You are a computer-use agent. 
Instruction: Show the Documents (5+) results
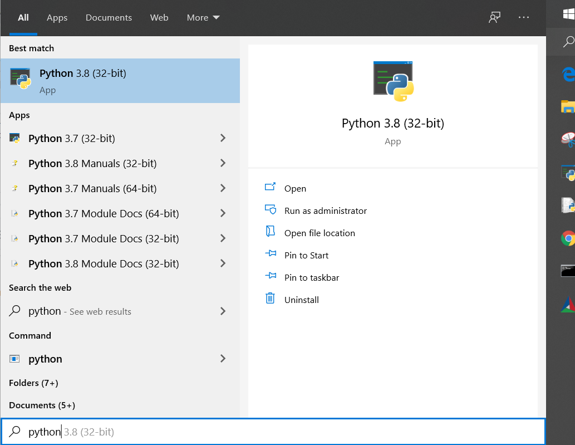(x=42, y=405)
